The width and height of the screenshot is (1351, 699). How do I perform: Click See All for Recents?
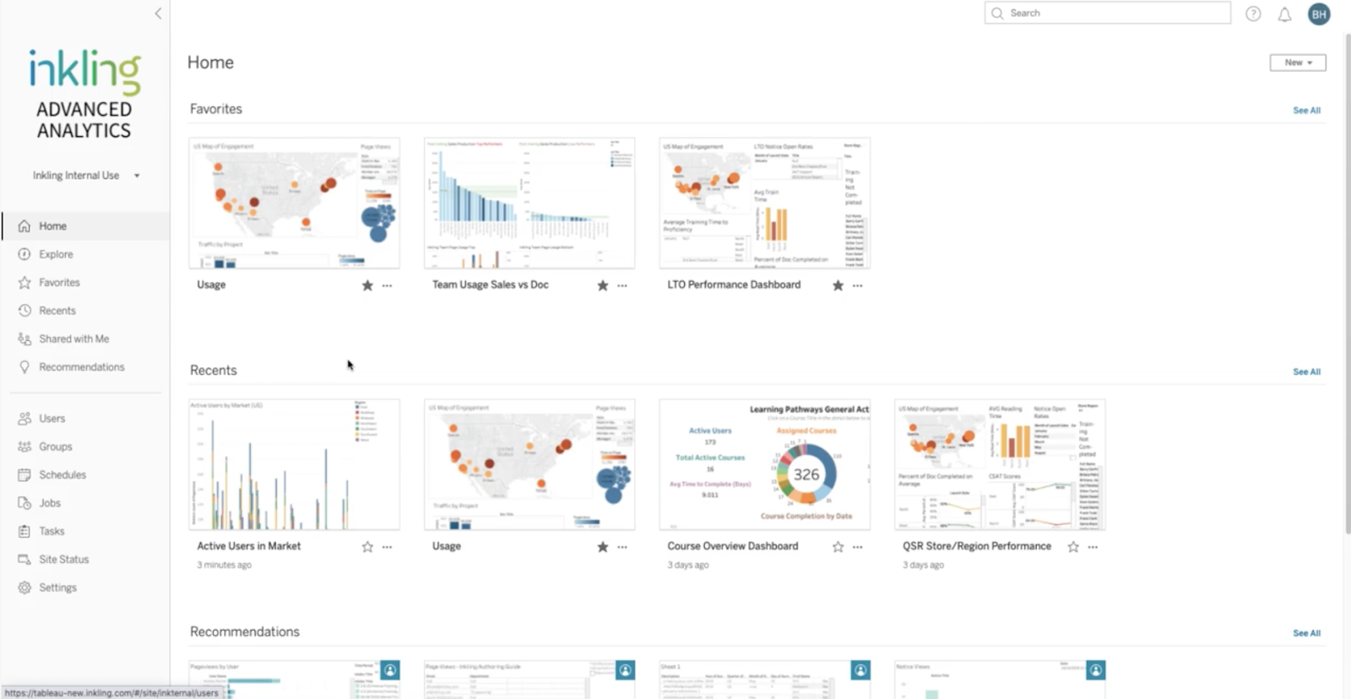(1306, 371)
